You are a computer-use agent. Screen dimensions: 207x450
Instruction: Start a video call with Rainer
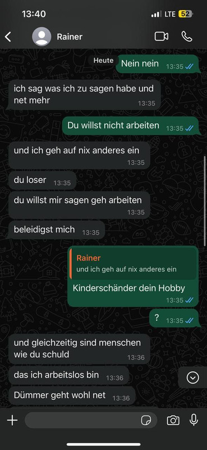[162, 37]
